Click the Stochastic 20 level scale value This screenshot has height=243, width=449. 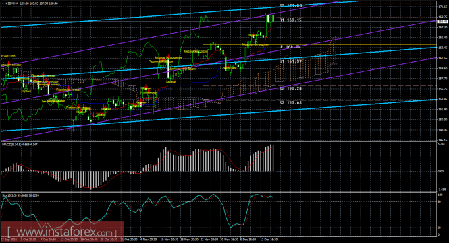[440, 228]
